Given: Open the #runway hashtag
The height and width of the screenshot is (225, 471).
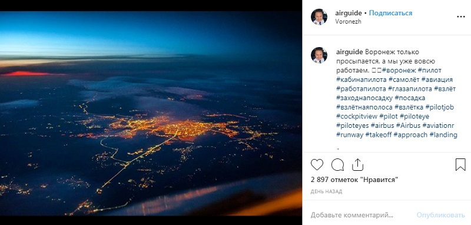Looking at the screenshot, I should tap(350, 135).
